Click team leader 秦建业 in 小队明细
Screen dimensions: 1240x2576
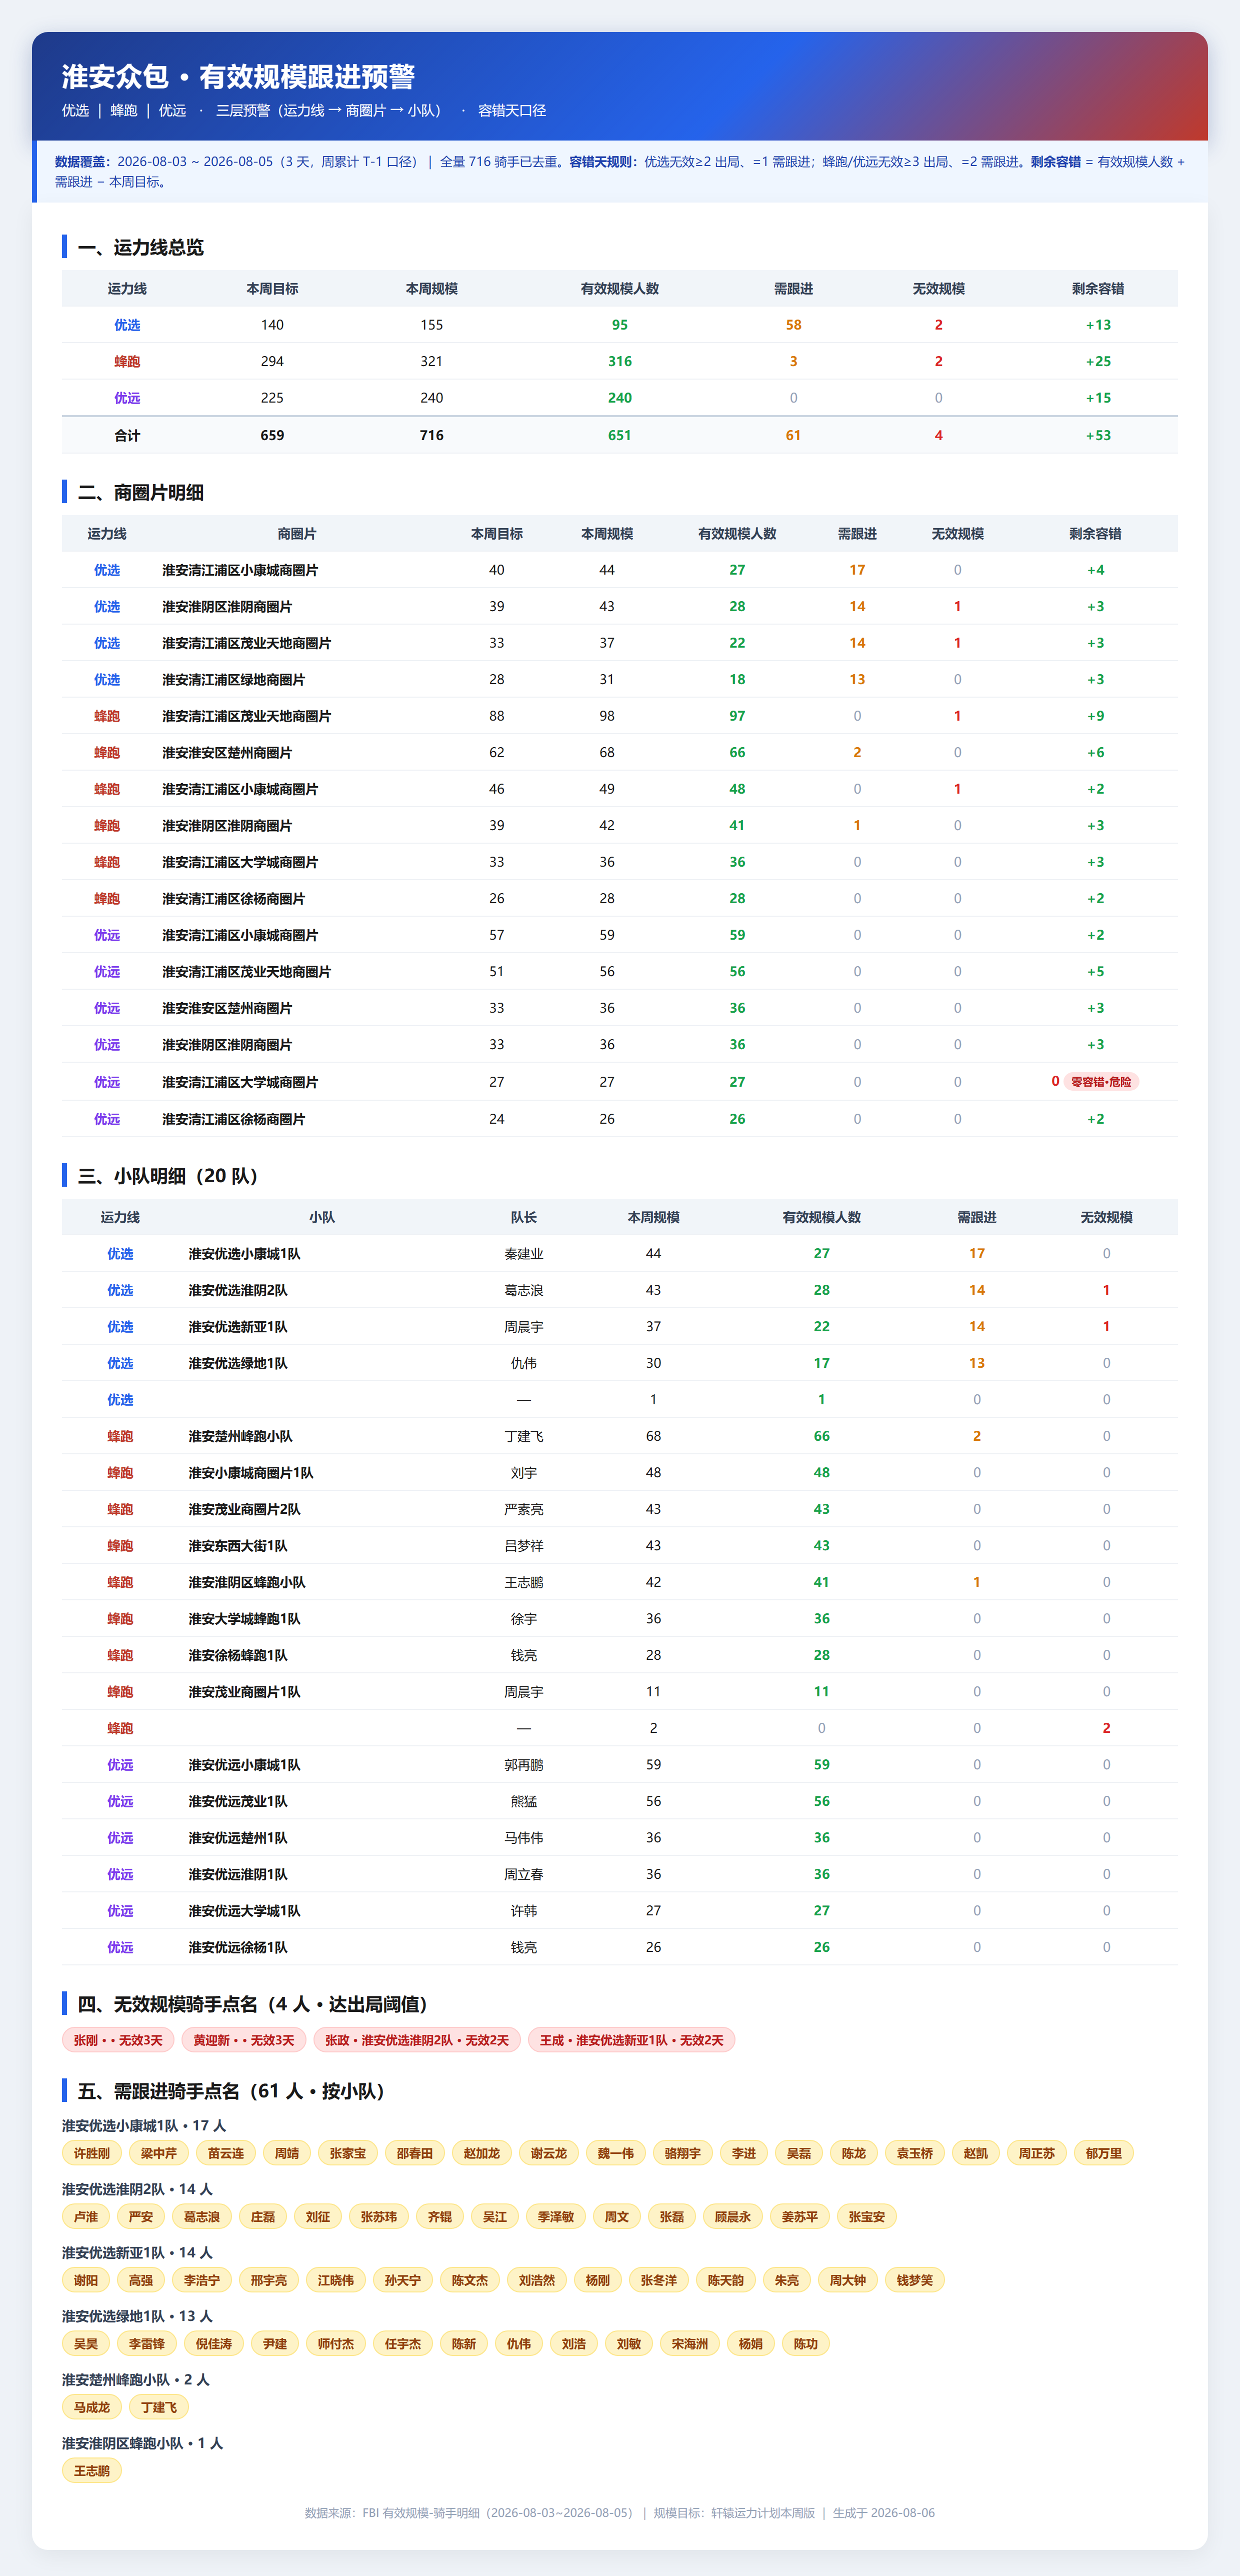524,1254
